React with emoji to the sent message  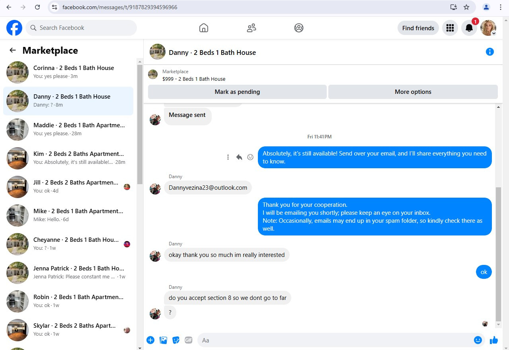[250, 157]
